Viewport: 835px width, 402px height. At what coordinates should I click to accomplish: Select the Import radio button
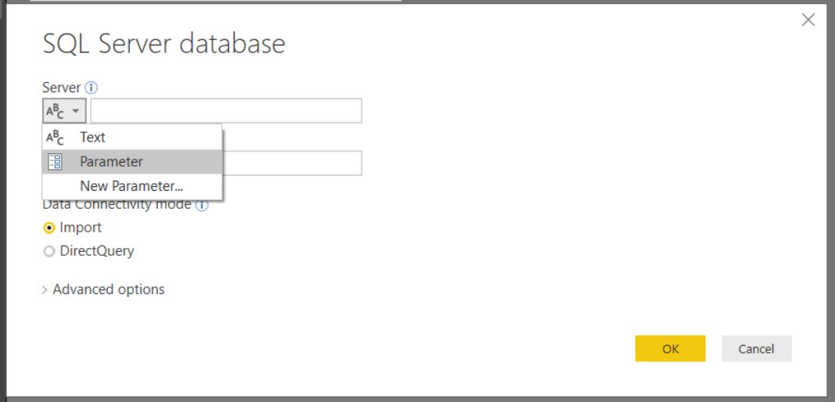point(49,228)
